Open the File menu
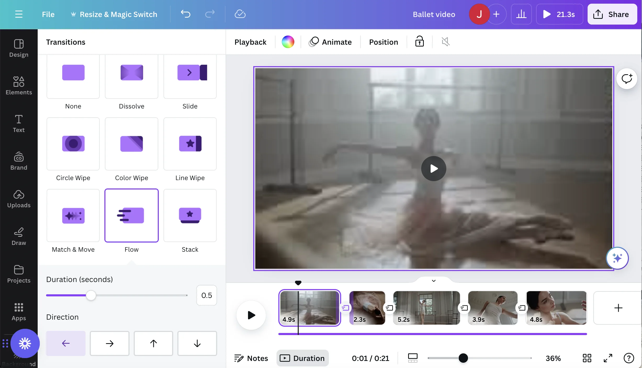The image size is (642, 368). (x=48, y=14)
